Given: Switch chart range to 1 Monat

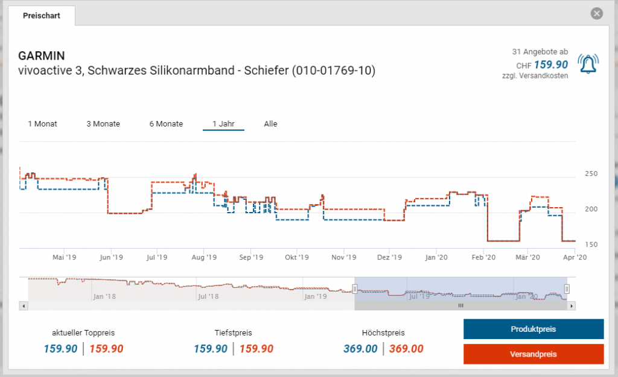Looking at the screenshot, I should click(42, 124).
